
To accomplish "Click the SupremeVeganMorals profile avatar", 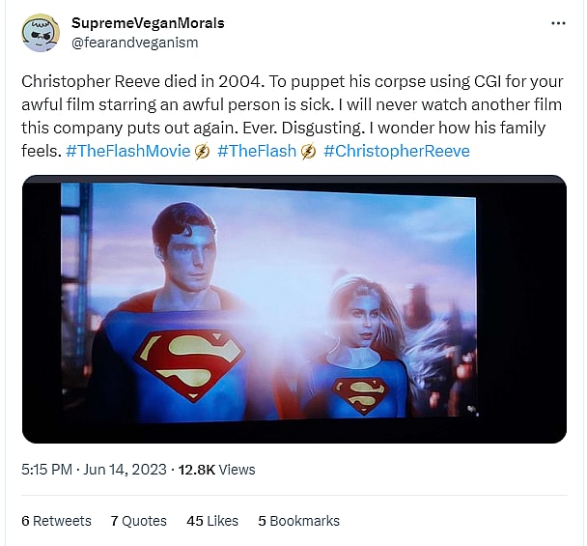I will click(x=40, y=32).
